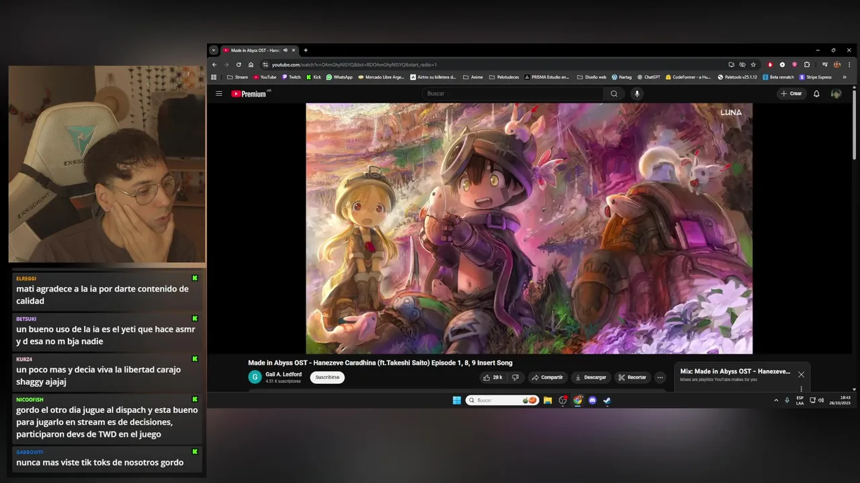Open the Twitch bookmark
This screenshot has height=483, width=860.
292,77
